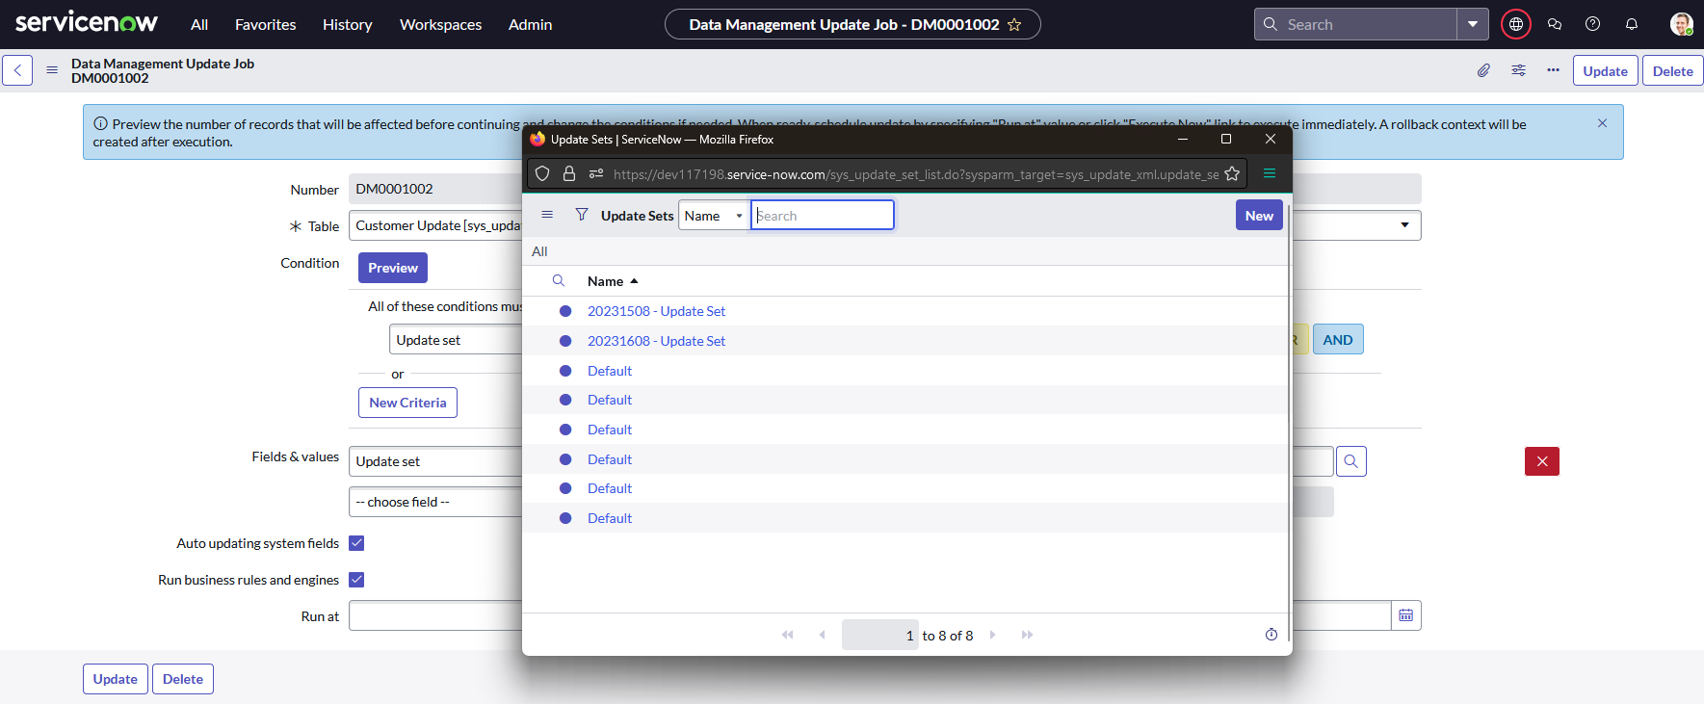1704x704 pixels.
Task: Click the response time clock icon
Action: point(1271,634)
